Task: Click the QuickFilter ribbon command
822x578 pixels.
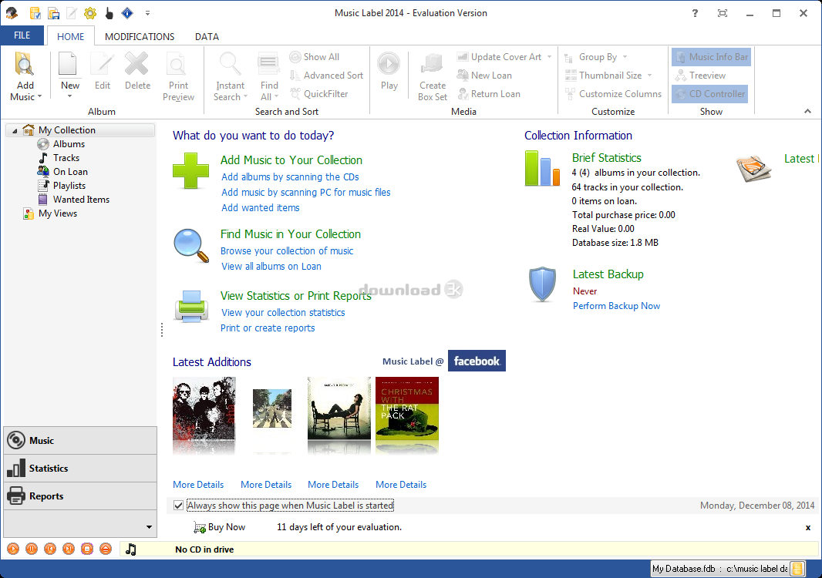Action: coord(318,94)
